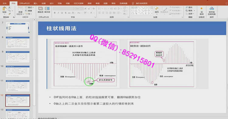Open the 模板库 template library
This screenshot has height=119, width=228.
click(40, 10)
